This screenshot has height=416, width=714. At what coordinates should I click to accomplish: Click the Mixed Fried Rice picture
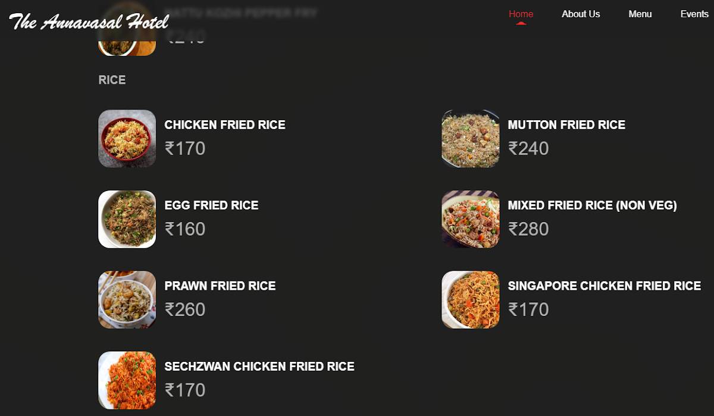470,219
